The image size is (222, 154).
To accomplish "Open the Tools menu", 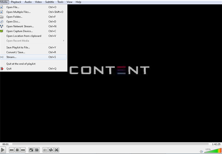I will 60,2.
